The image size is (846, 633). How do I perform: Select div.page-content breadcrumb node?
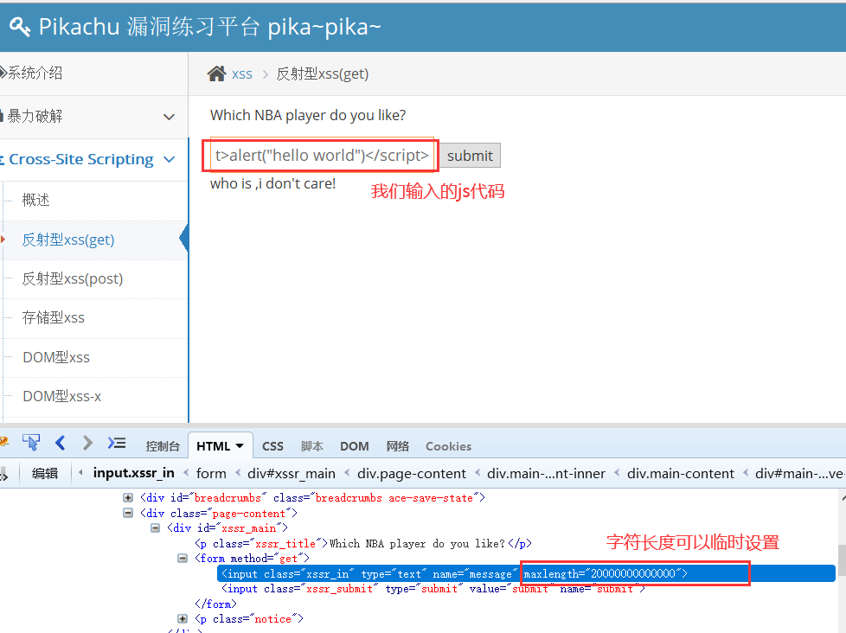point(412,473)
